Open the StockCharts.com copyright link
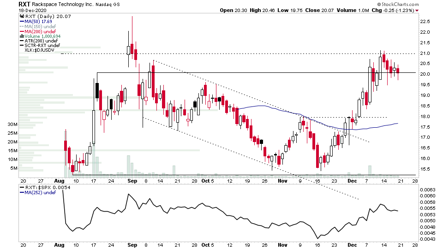 [398, 4]
